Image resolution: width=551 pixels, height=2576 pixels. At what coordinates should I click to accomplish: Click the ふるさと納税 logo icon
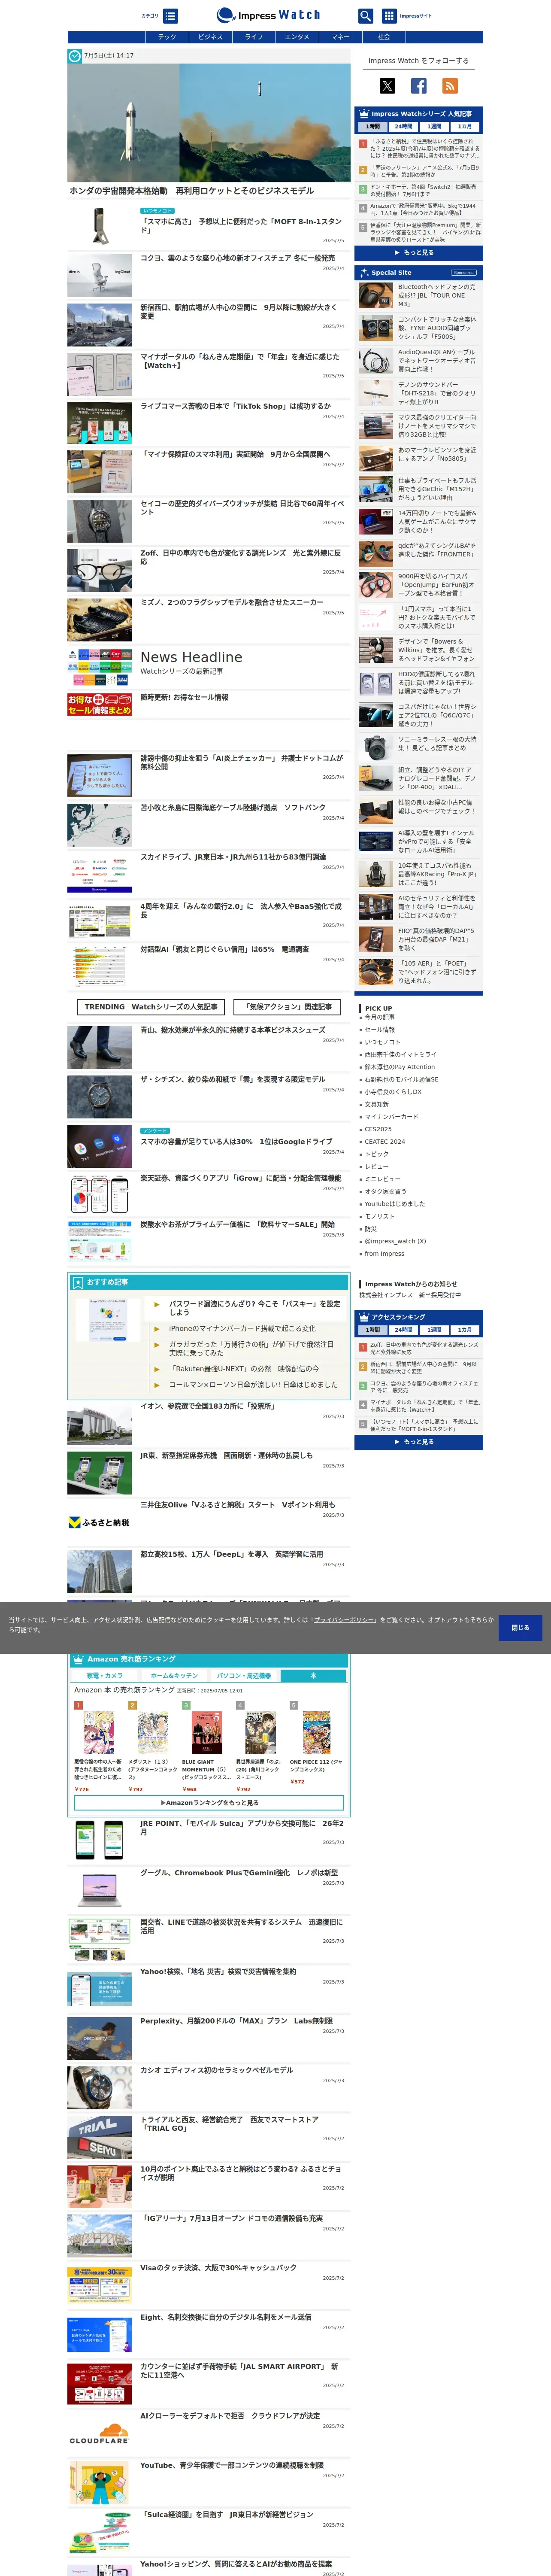click(99, 1522)
